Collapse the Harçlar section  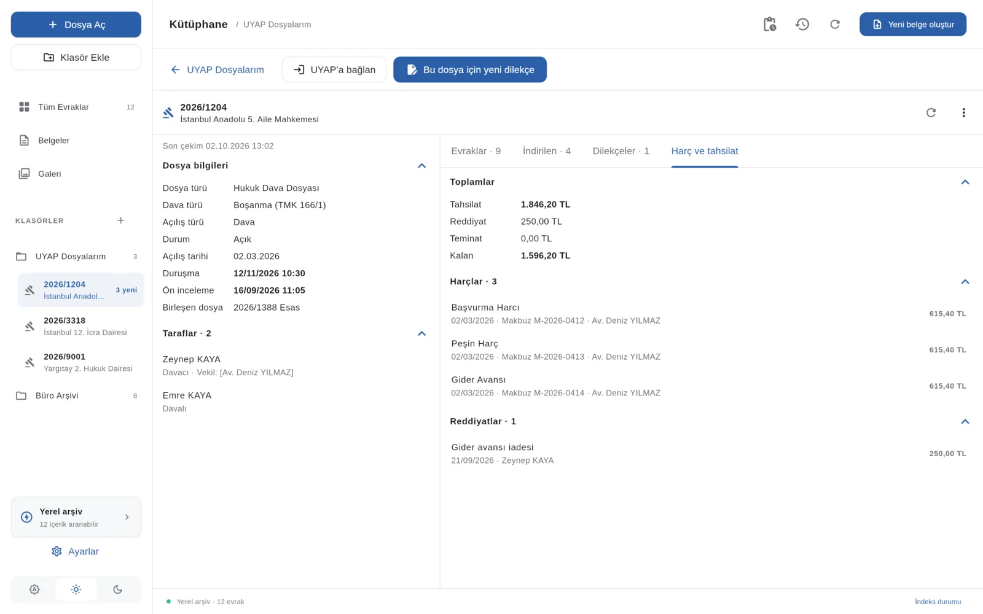965,282
